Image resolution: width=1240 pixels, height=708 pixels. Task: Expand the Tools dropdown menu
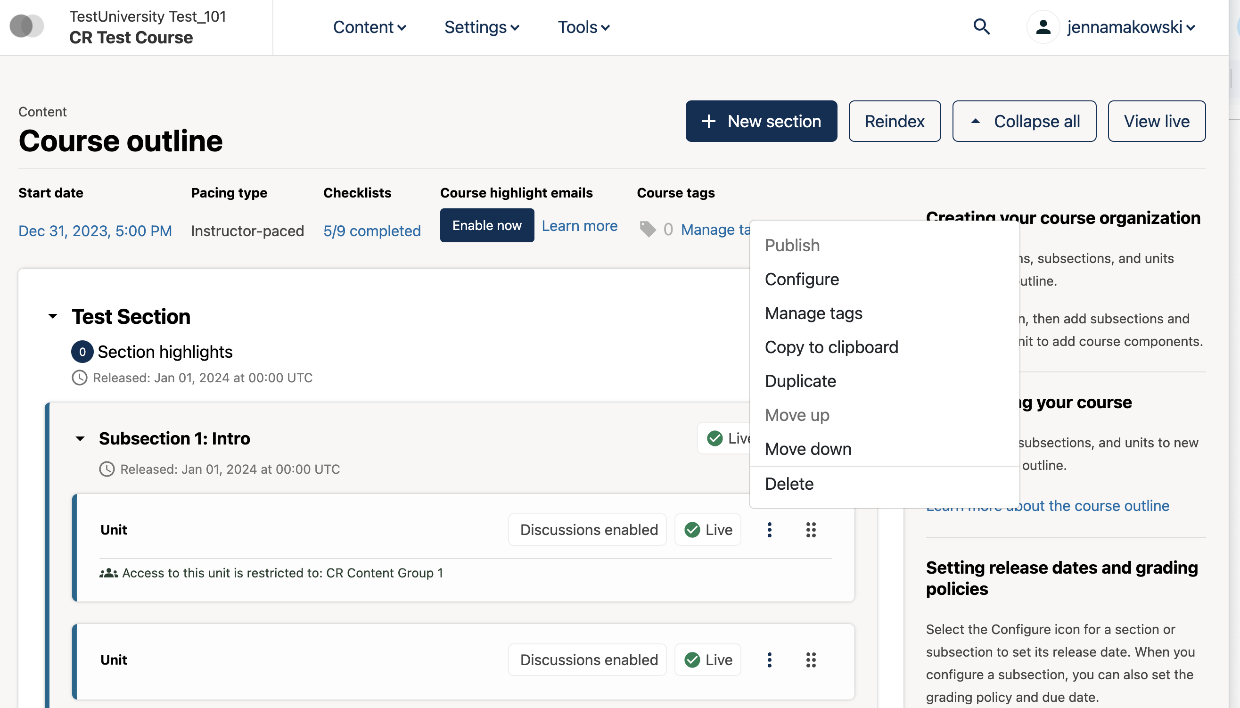[583, 27]
